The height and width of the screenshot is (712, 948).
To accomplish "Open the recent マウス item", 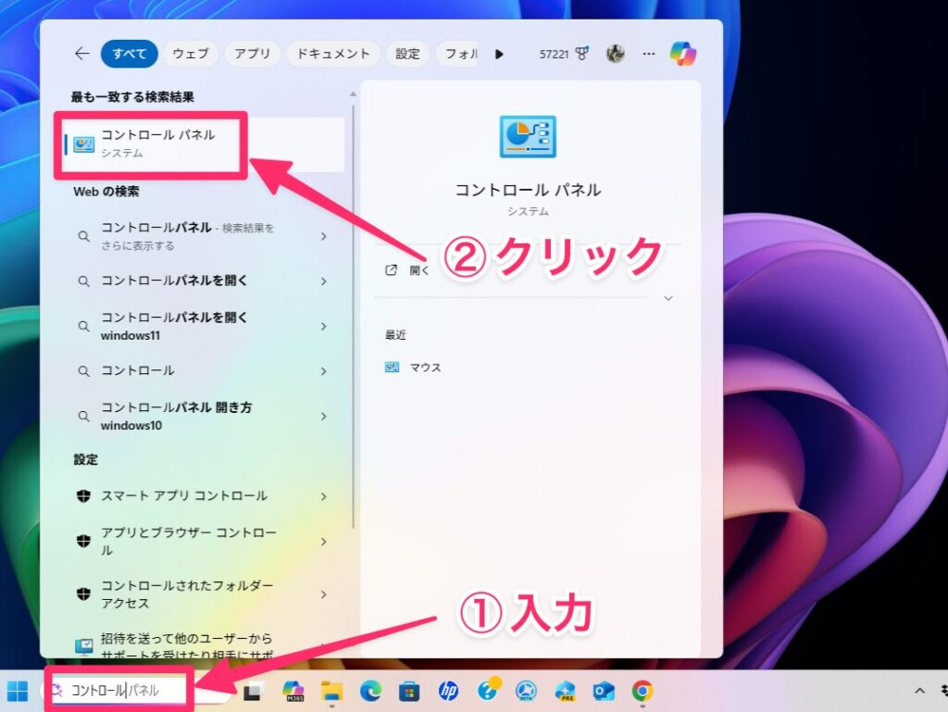I will pos(425,368).
